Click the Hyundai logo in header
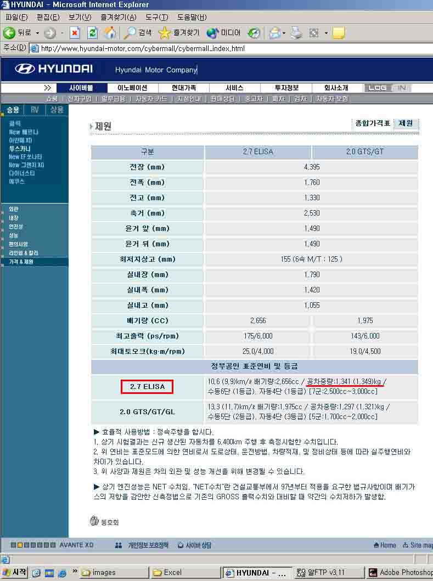Viewport: 433px width, 581px height. [54, 69]
